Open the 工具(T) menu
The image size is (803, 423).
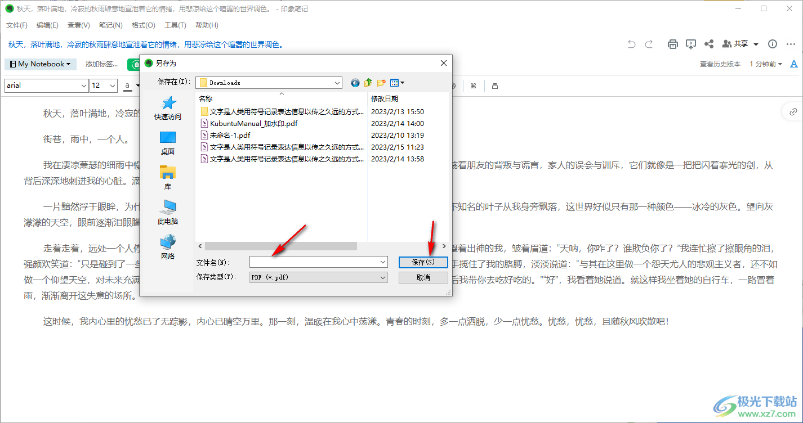coord(175,25)
